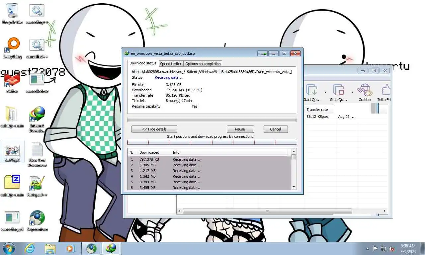Open the Options on completion tab
Viewport: 425px width, 255px height.
(x=203, y=64)
